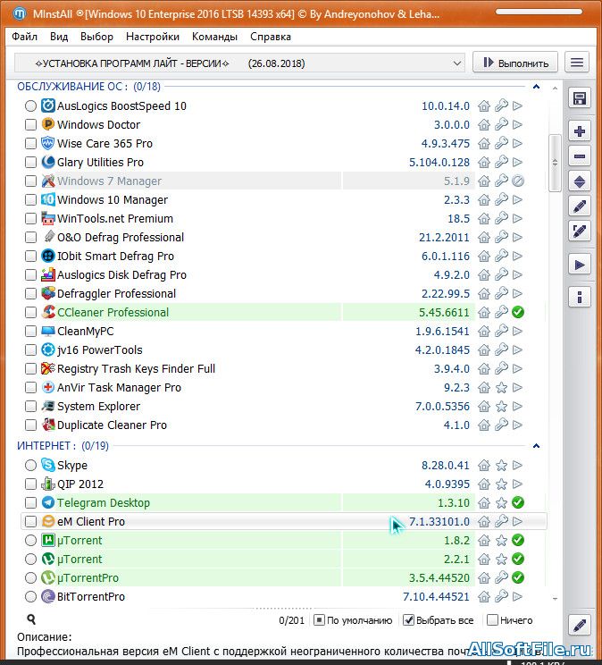Check the CCleaner Professional checkbox
602x665 pixels.
30,312
